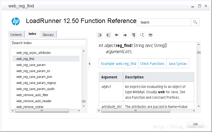Click the HP logo icon
212x132 pixels.
pos(16,21)
